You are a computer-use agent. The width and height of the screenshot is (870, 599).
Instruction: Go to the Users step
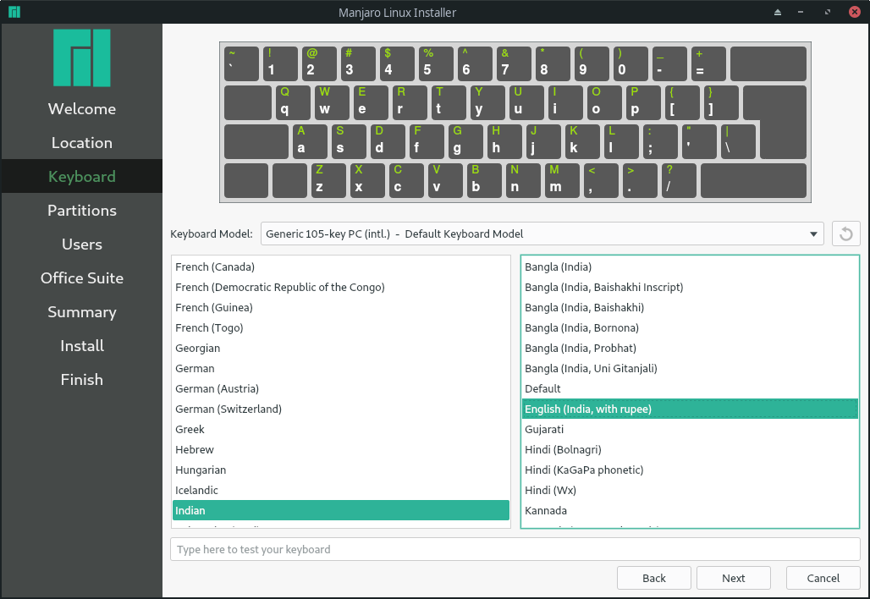[81, 244]
